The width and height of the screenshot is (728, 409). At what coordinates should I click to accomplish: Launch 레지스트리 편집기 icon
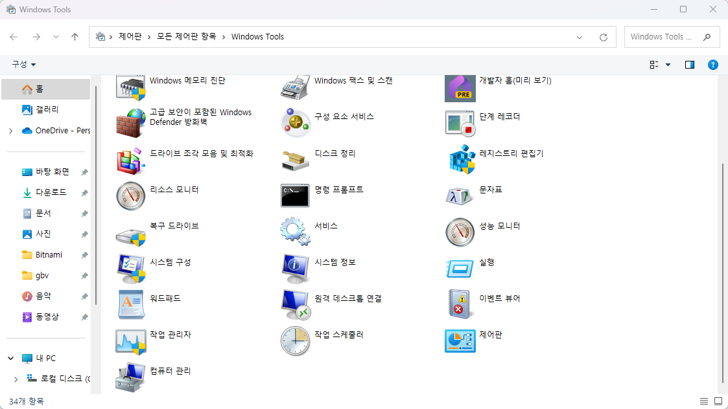tap(461, 159)
